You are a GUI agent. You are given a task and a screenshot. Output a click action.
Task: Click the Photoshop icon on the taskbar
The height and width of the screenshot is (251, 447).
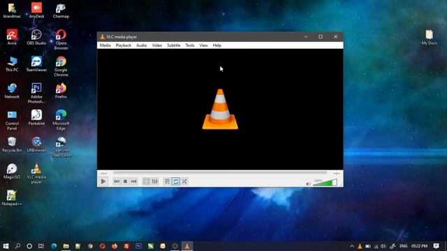pos(138,246)
